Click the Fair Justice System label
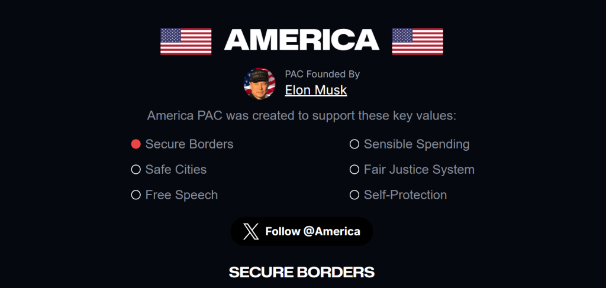 419,170
